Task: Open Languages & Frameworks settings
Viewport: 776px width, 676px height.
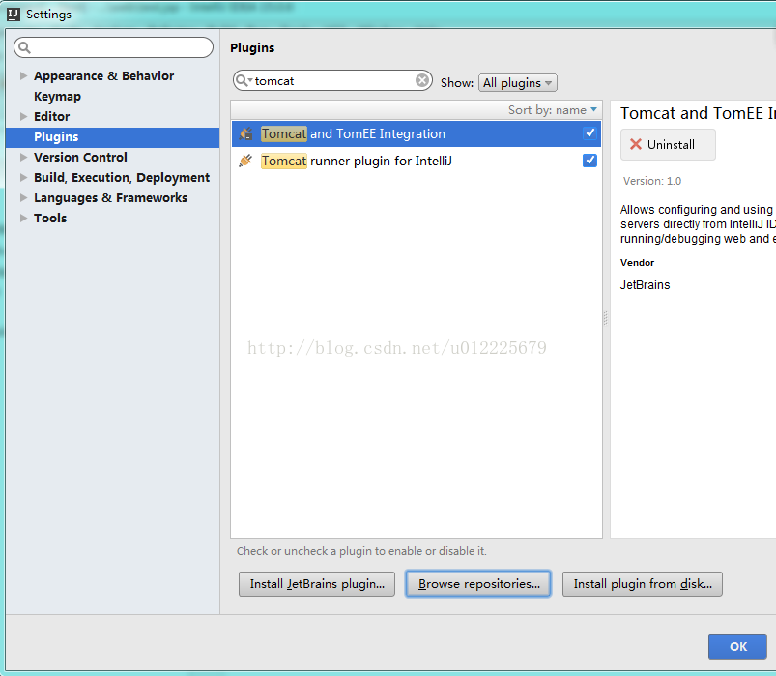Action: (111, 197)
